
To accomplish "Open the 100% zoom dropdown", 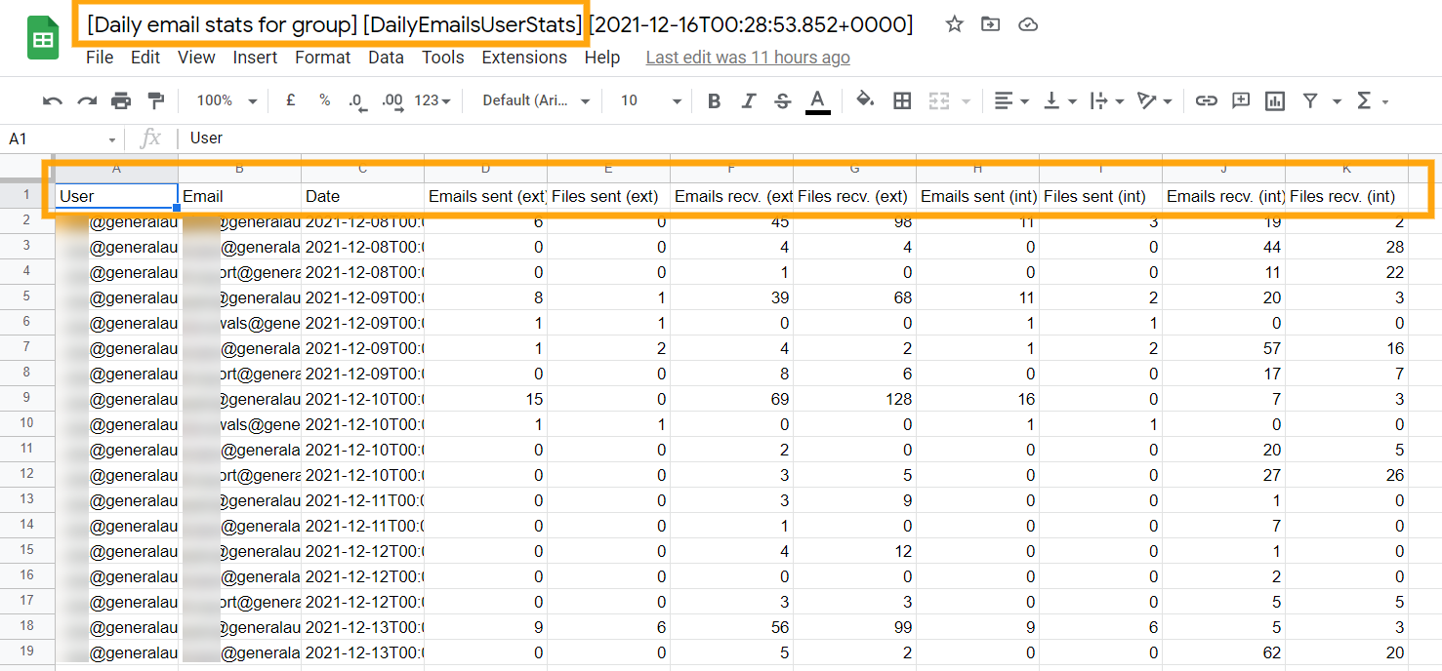I will pyautogui.click(x=227, y=100).
